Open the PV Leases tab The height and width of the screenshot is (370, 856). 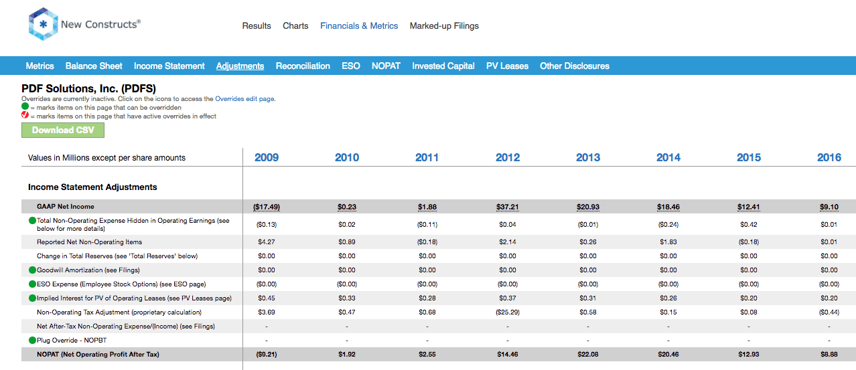tap(507, 66)
